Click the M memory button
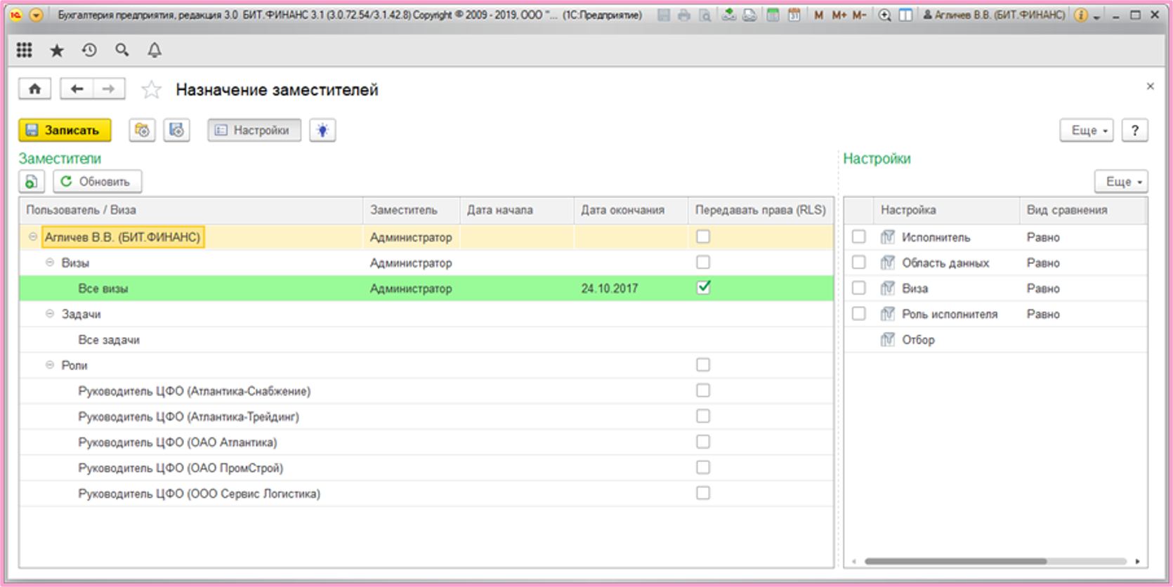 point(818,15)
